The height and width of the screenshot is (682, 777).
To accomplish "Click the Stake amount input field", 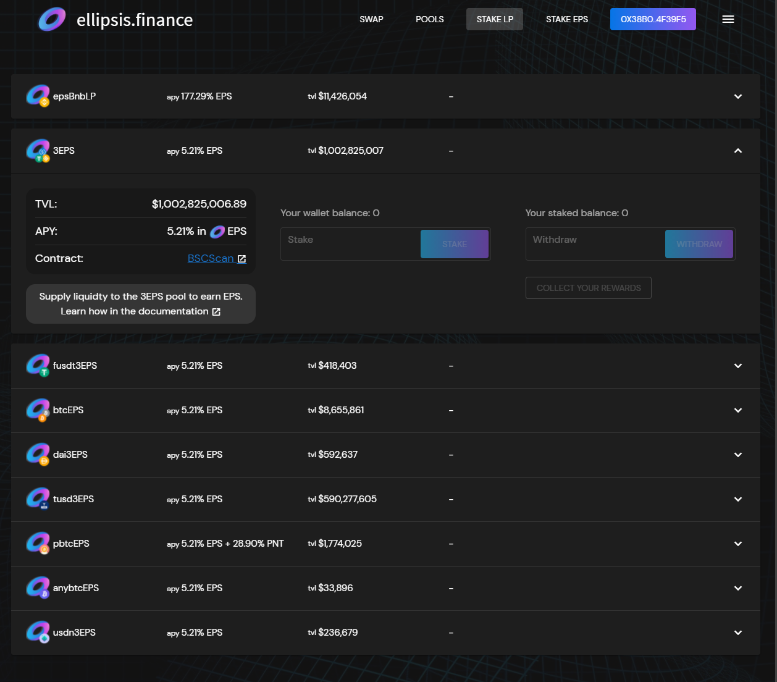I will (x=350, y=243).
